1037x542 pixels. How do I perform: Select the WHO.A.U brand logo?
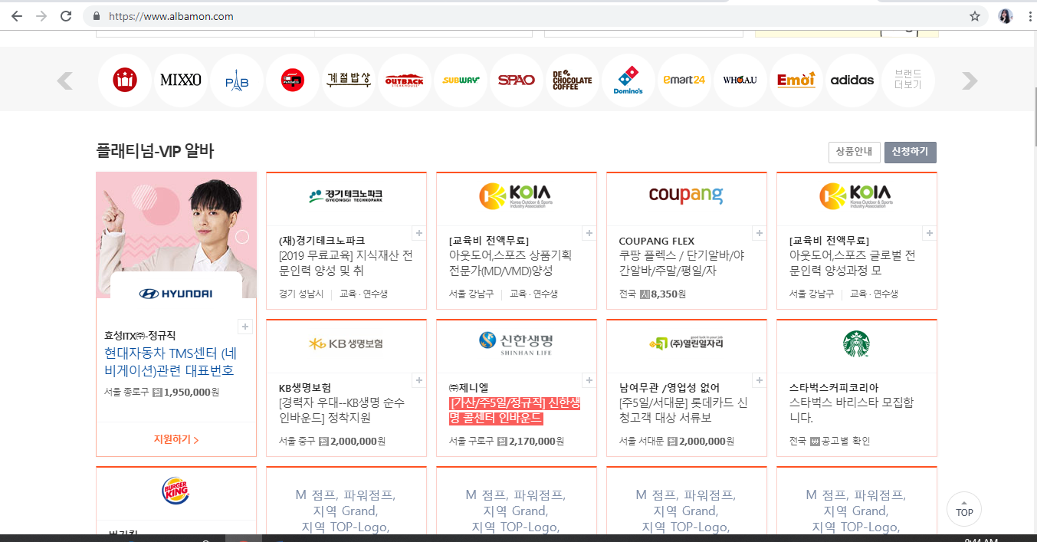click(740, 80)
